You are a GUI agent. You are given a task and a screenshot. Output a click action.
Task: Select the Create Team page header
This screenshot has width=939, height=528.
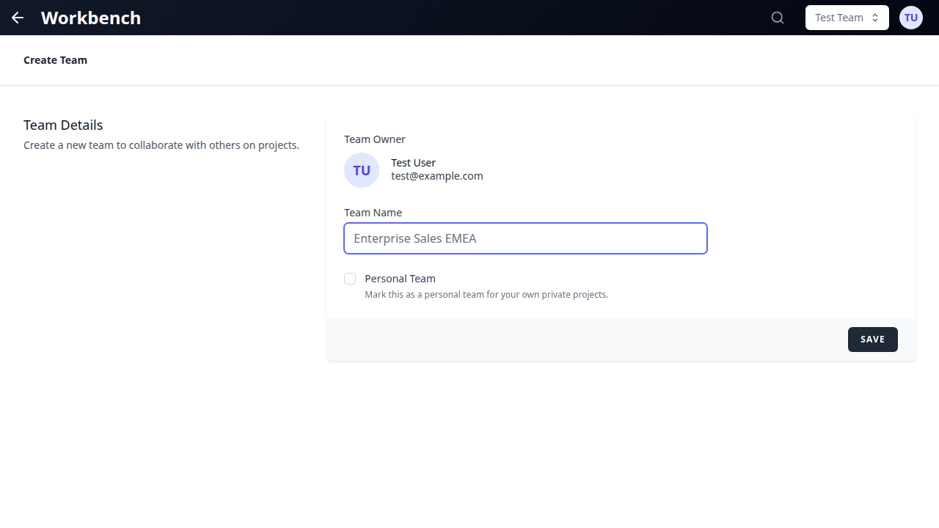tap(55, 60)
